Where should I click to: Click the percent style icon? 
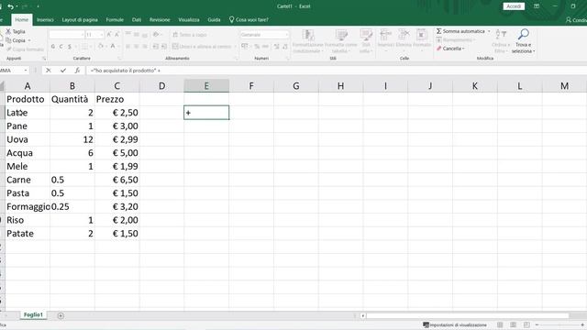[x=257, y=47]
